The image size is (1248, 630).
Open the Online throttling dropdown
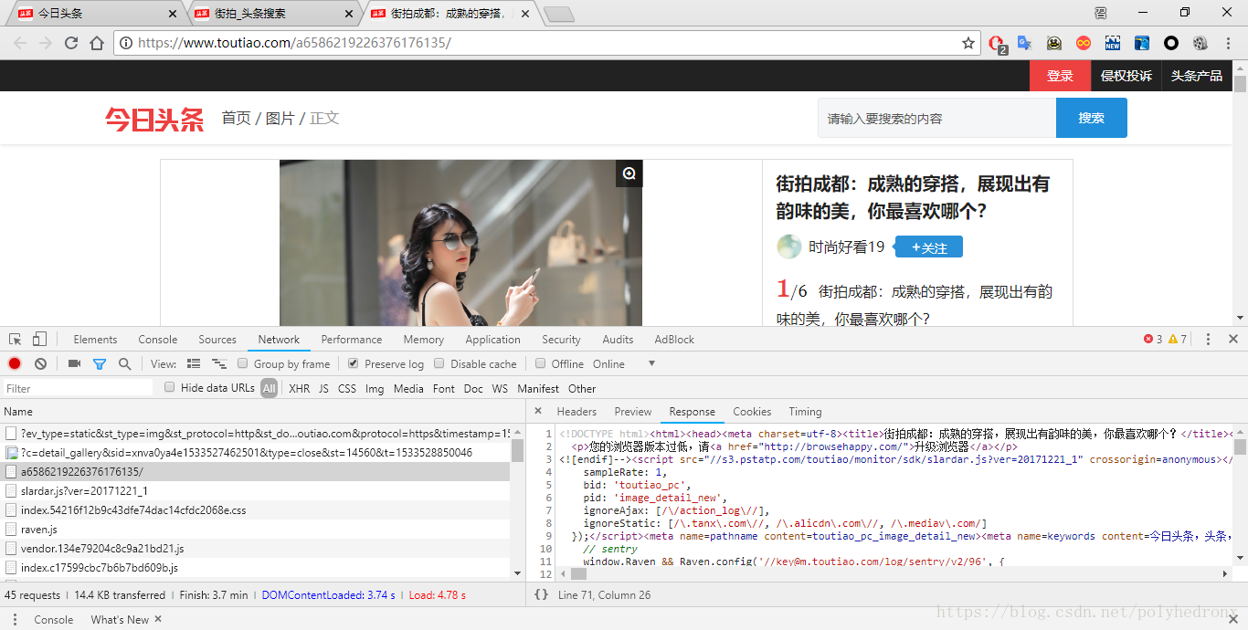point(625,363)
